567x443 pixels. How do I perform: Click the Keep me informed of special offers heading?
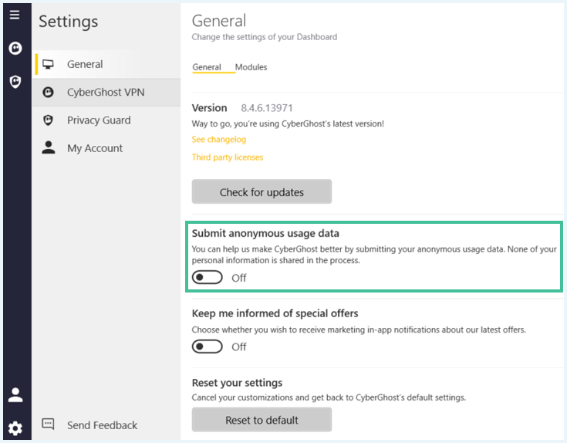tap(275, 313)
